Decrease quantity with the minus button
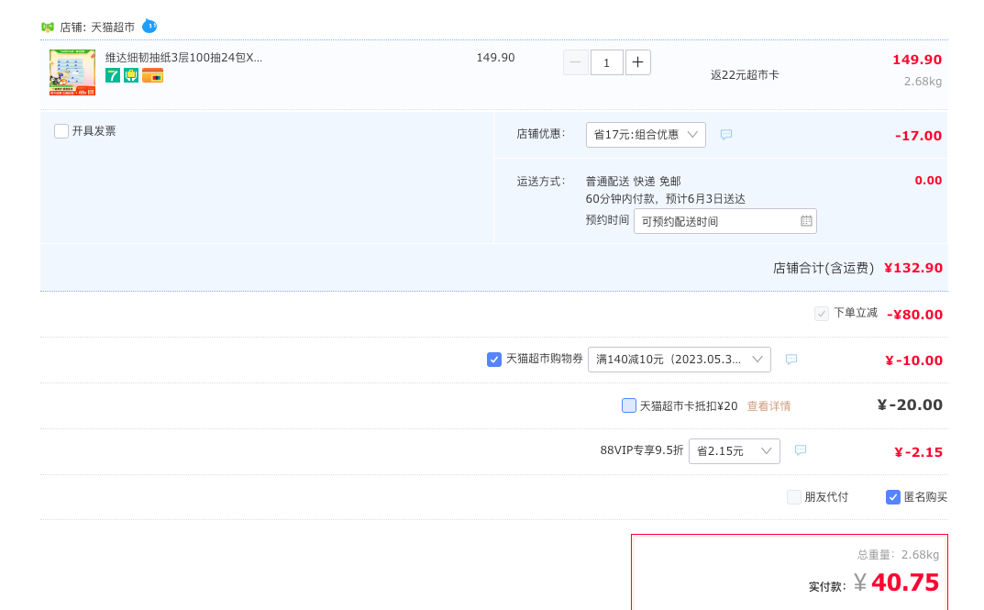Viewport: 984px width, 610px height. (576, 62)
